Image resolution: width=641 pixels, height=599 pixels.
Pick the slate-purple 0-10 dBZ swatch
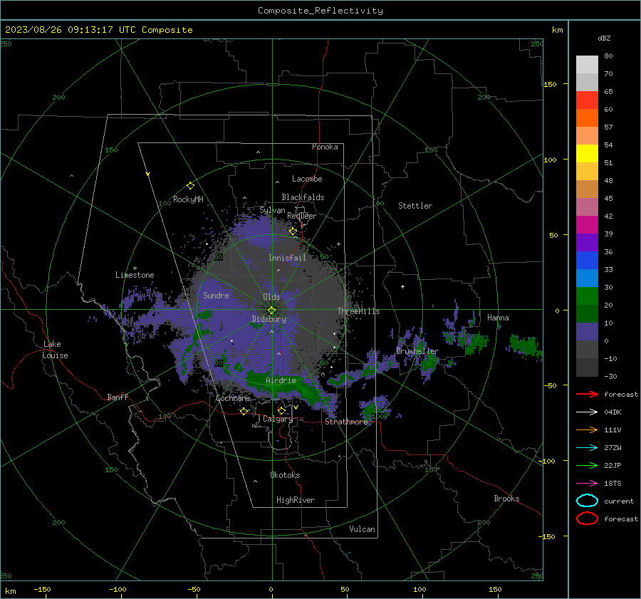(587, 332)
